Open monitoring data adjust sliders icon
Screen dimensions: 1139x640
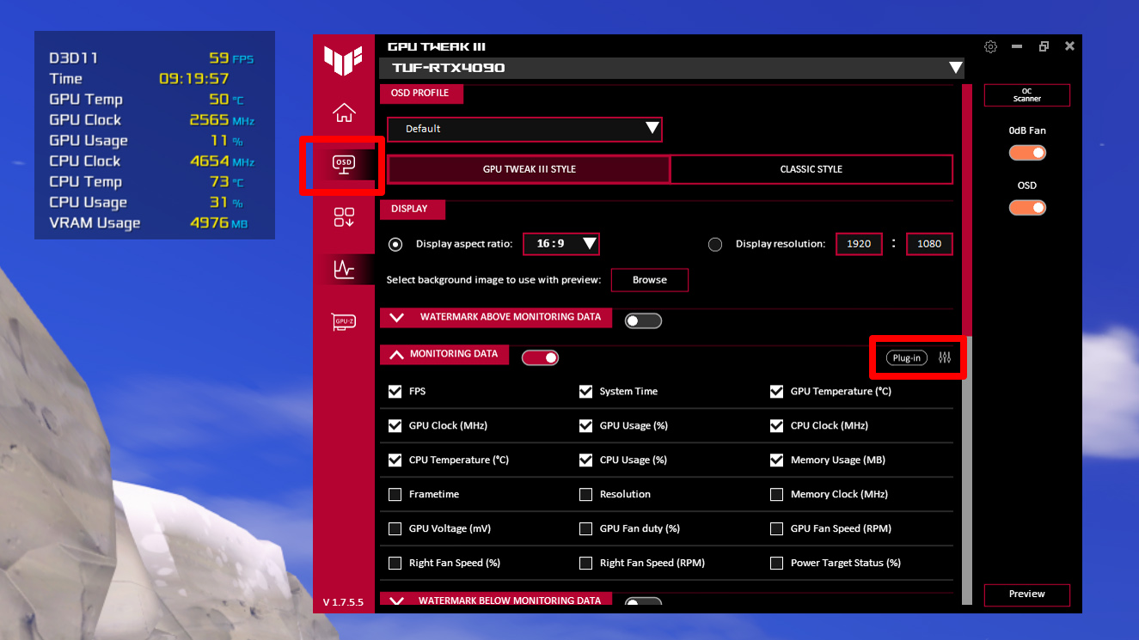(946, 358)
